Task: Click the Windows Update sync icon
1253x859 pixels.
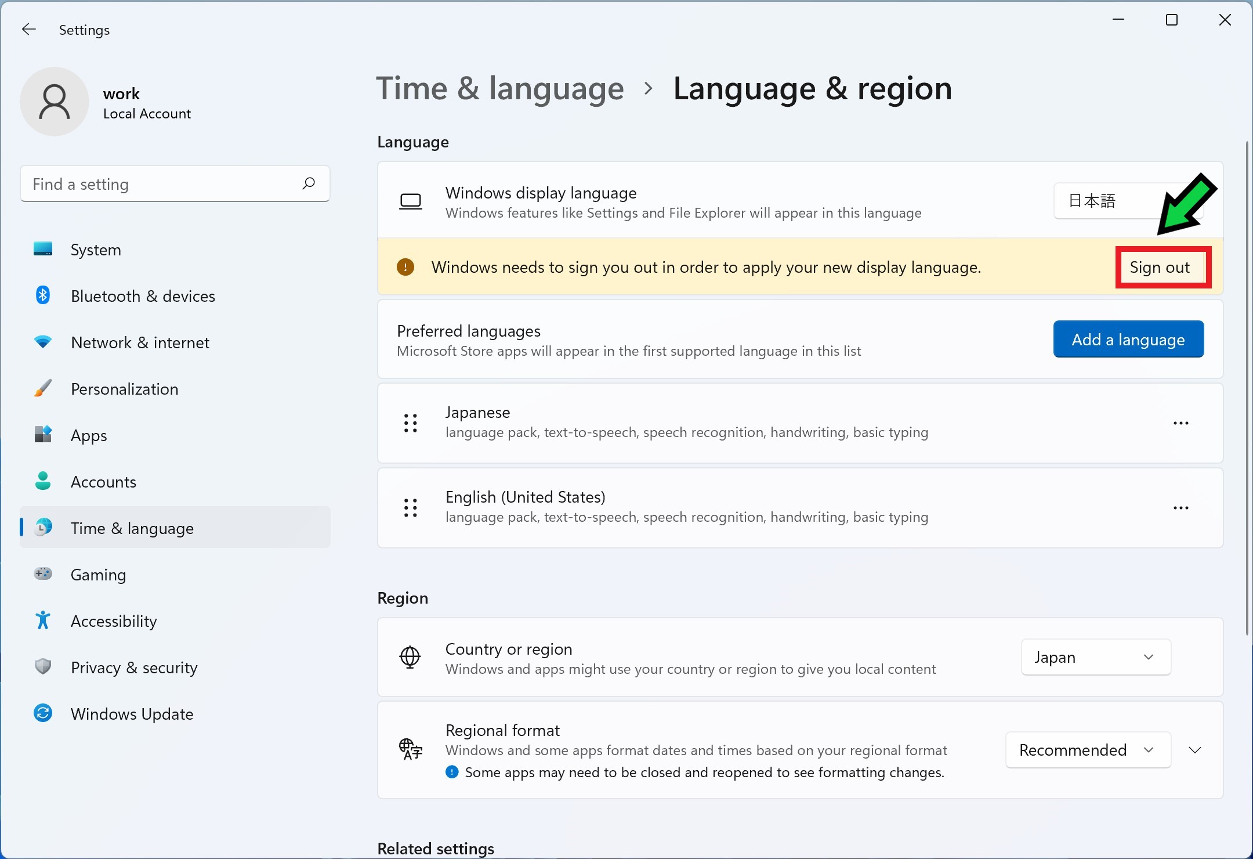Action: (43, 713)
